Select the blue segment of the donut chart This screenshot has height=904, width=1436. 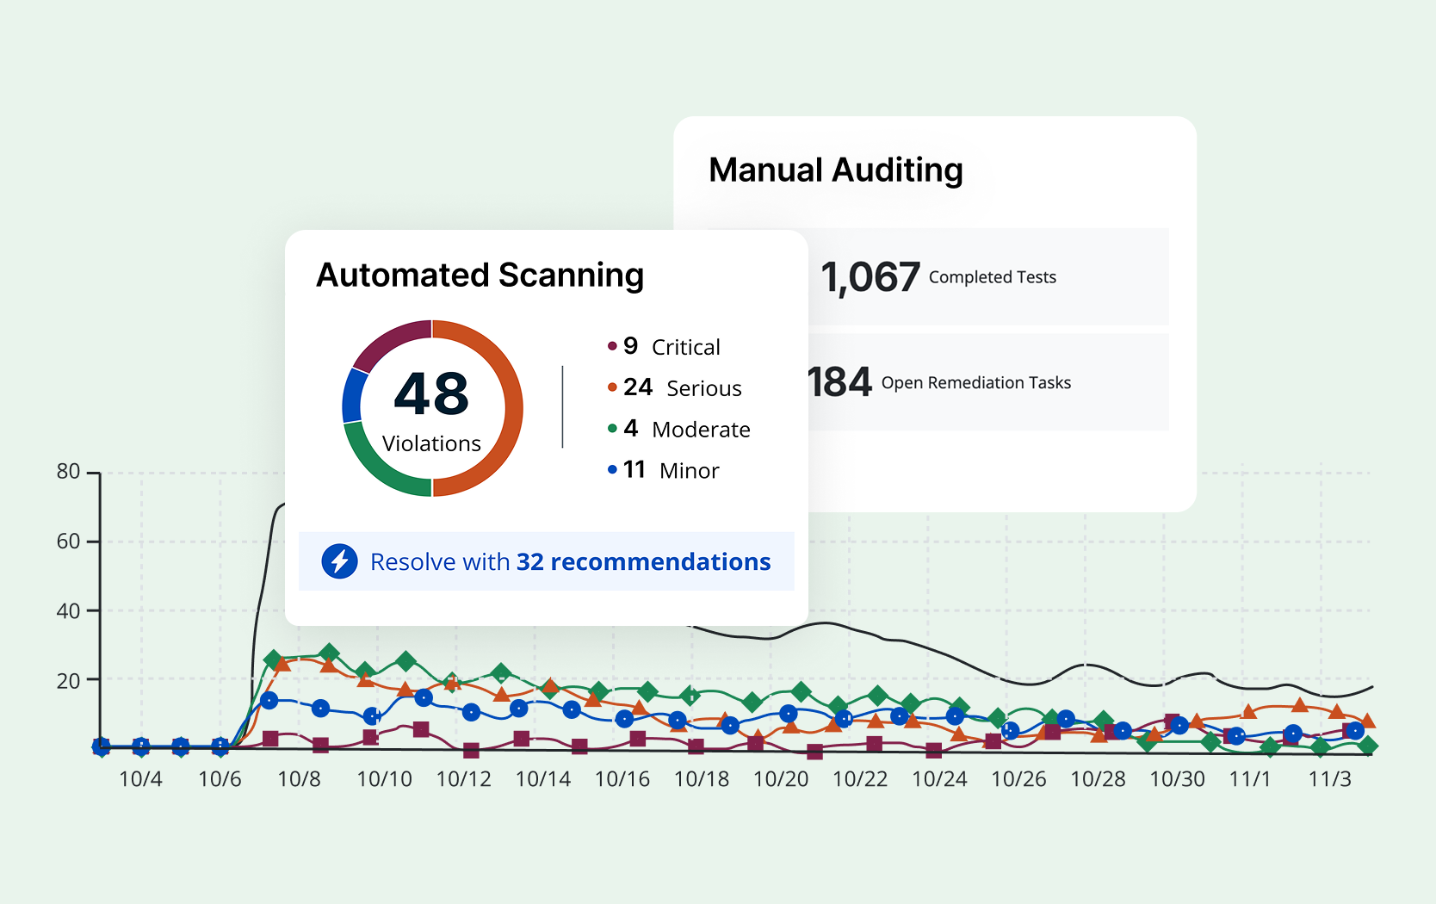(353, 396)
